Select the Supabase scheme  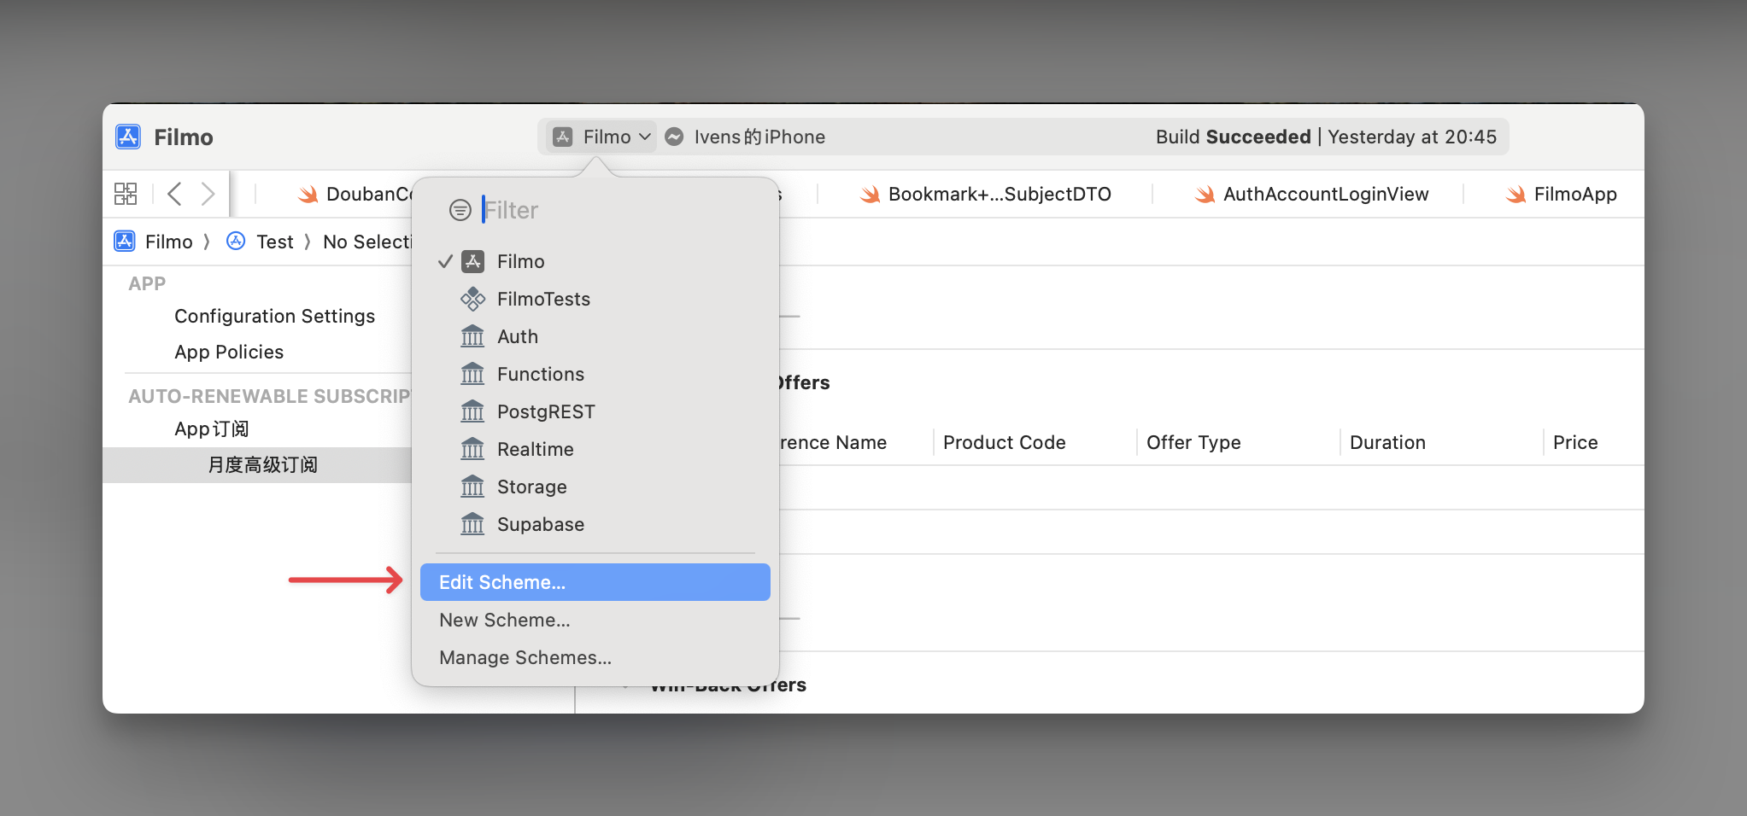[540, 524]
